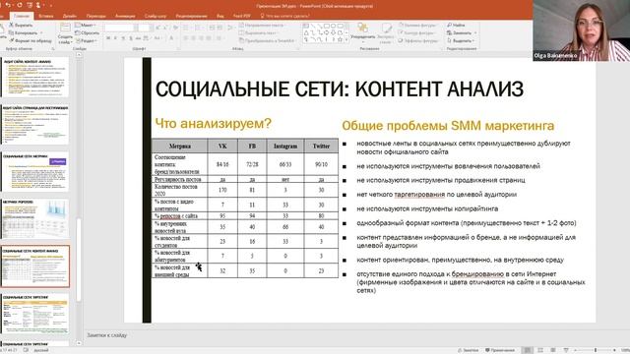The image size is (630, 354).
Task: Open Эффекты фигуры shape effects
Action: pos(417,40)
